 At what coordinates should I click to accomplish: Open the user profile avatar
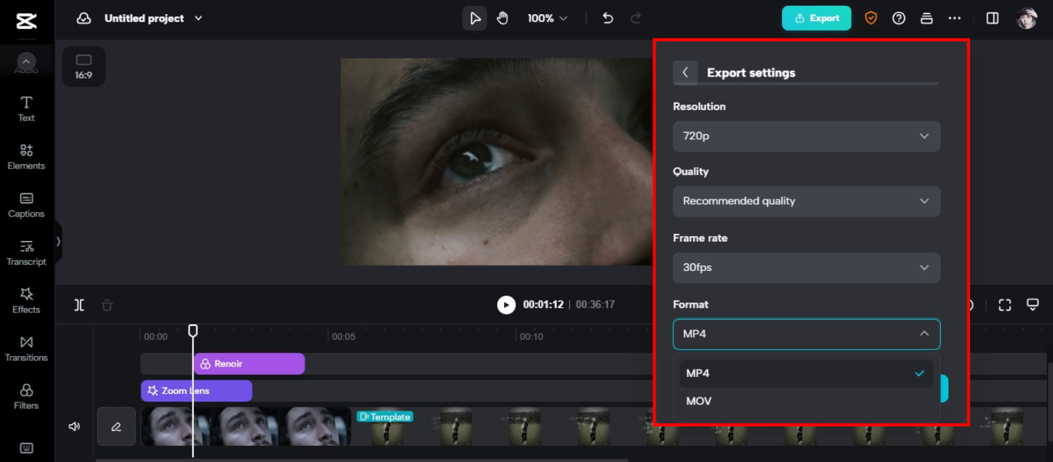pyautogui.click(x=1027, y=18)
